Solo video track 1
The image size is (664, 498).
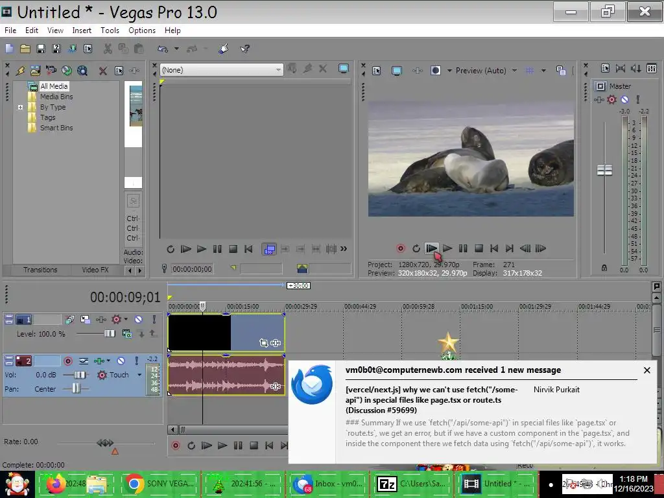pos(154,319)
